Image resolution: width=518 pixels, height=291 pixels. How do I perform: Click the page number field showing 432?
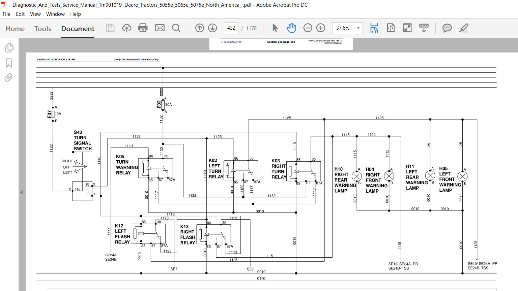(231, 28)
